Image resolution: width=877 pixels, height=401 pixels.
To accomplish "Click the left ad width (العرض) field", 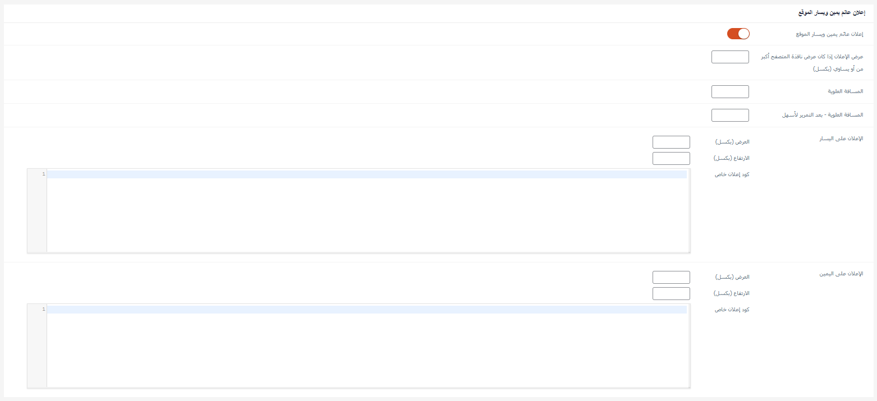I will tap(671, 142).
